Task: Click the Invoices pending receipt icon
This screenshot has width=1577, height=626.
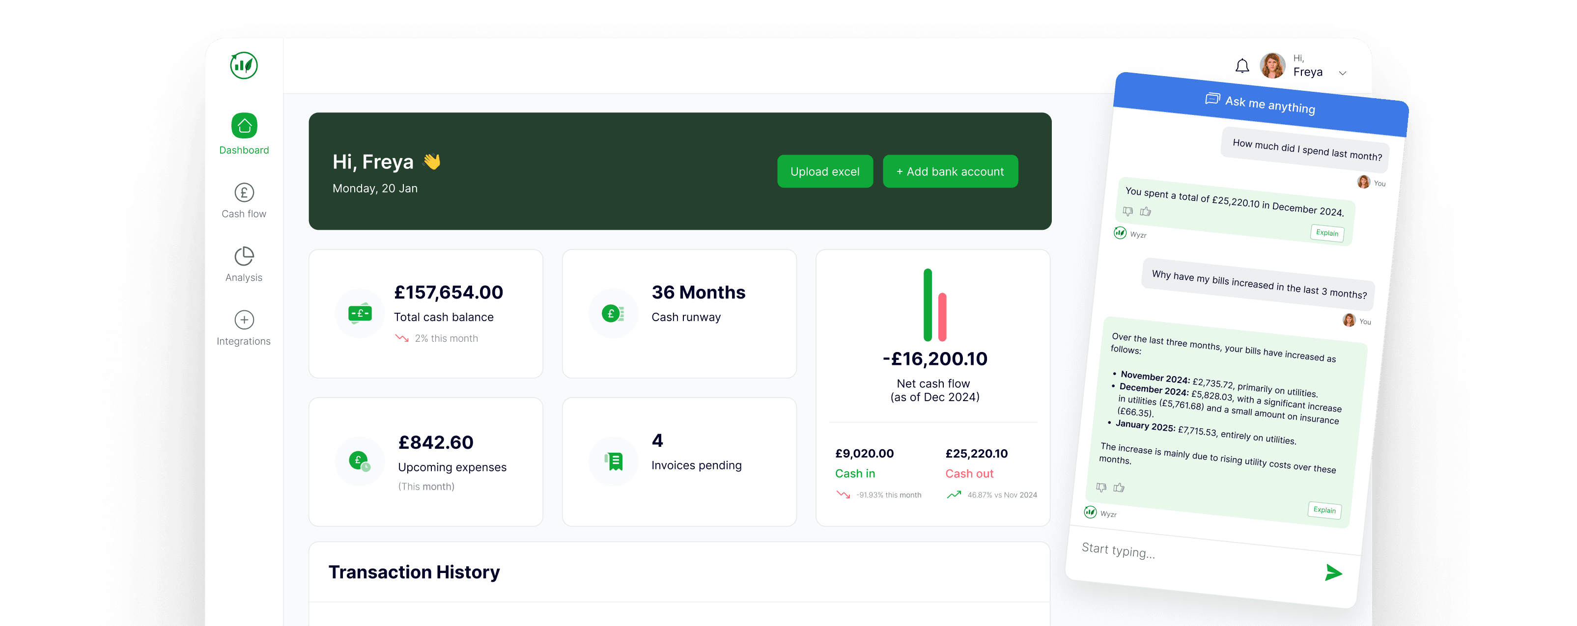Action: click(613, 462)
